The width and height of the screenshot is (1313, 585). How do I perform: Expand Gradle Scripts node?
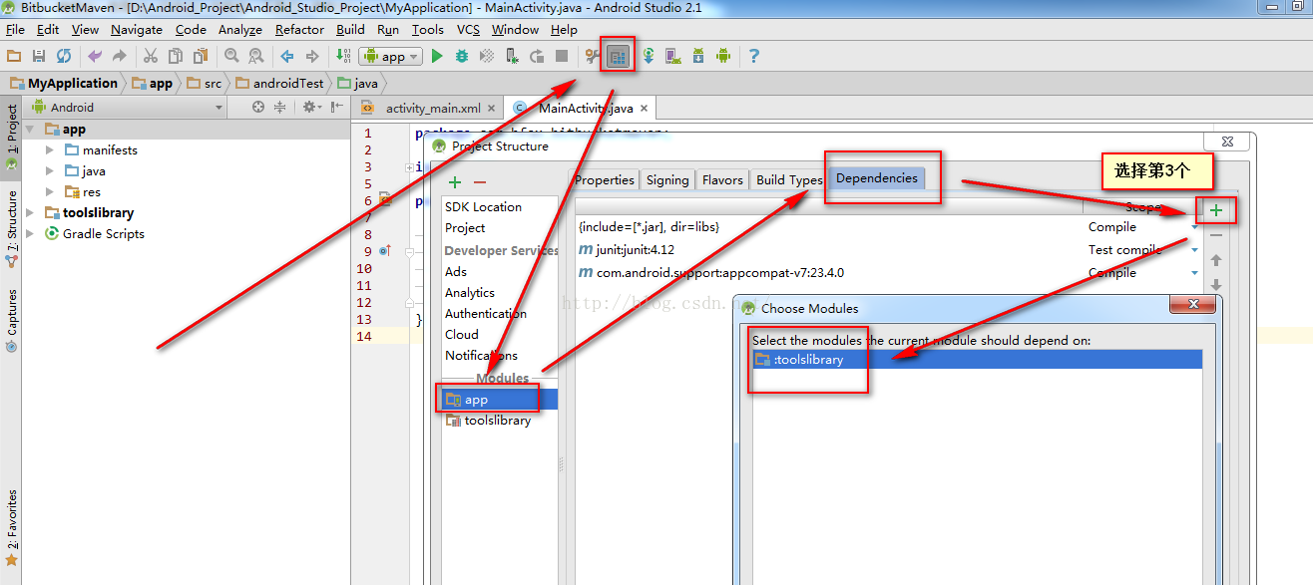31,233
